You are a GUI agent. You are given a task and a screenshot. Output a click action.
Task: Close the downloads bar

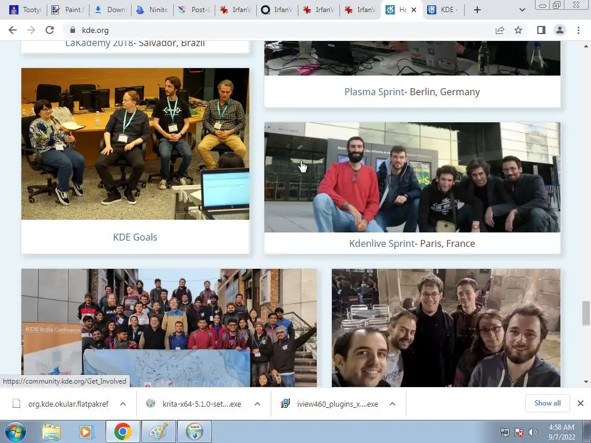pyautogui.click(x=581, y=403)
